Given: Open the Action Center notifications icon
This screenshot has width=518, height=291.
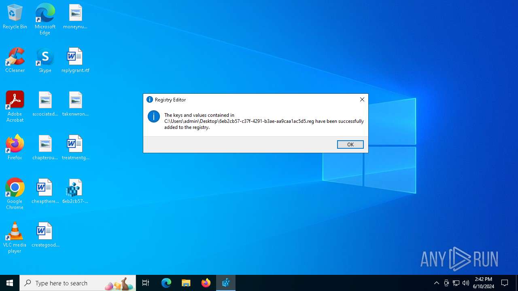Looking at the screenshot, I should [505, 283].
